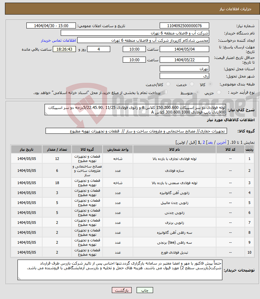Click the بعد pagination link
Image resolution: width=260 pixels, height=299 pixels.
coord(210,142)
